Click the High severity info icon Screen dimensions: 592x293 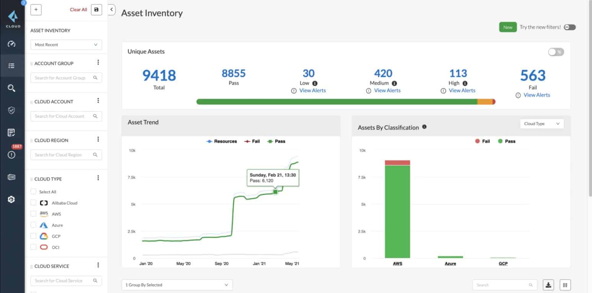click(465, 83)
